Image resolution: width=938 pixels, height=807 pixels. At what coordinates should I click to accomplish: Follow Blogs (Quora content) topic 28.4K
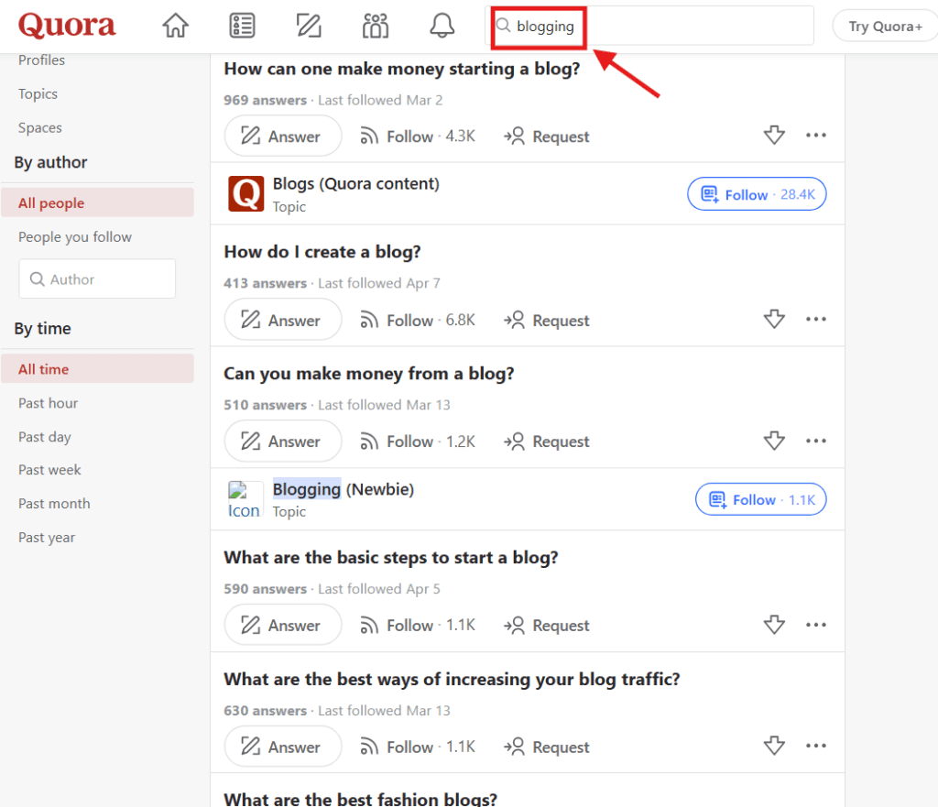757,194
